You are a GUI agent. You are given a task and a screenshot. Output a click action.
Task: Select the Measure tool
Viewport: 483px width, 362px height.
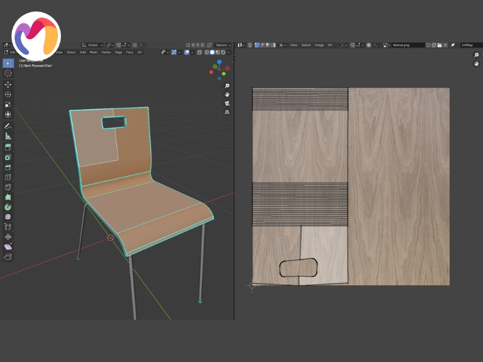coord(7,135)
